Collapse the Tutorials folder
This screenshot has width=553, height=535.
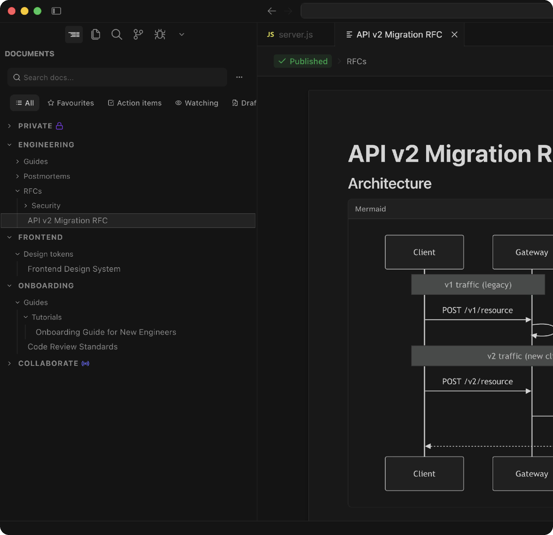point(26,317)
